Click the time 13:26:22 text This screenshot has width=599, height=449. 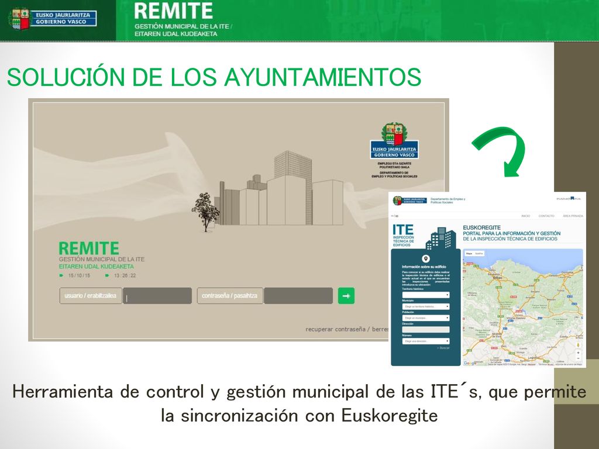(125, 276)
